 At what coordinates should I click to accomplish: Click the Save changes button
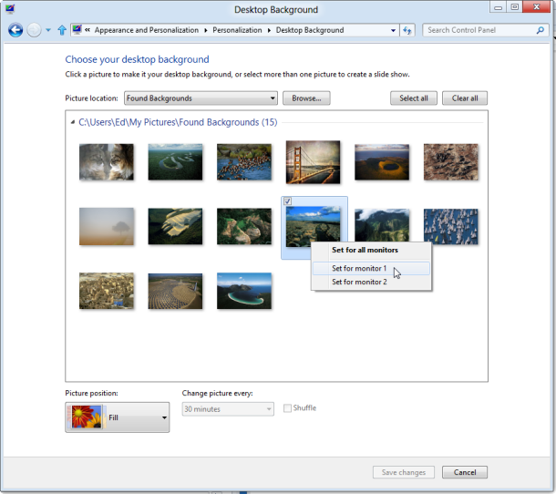point(404,472)
